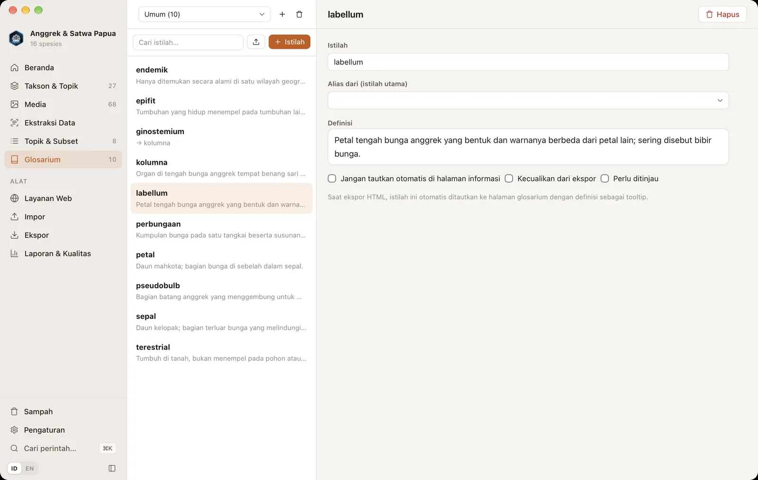Expand the Alias dari istilah utama dropdown
Screen dimensions: 758x480
click(528, 100)
